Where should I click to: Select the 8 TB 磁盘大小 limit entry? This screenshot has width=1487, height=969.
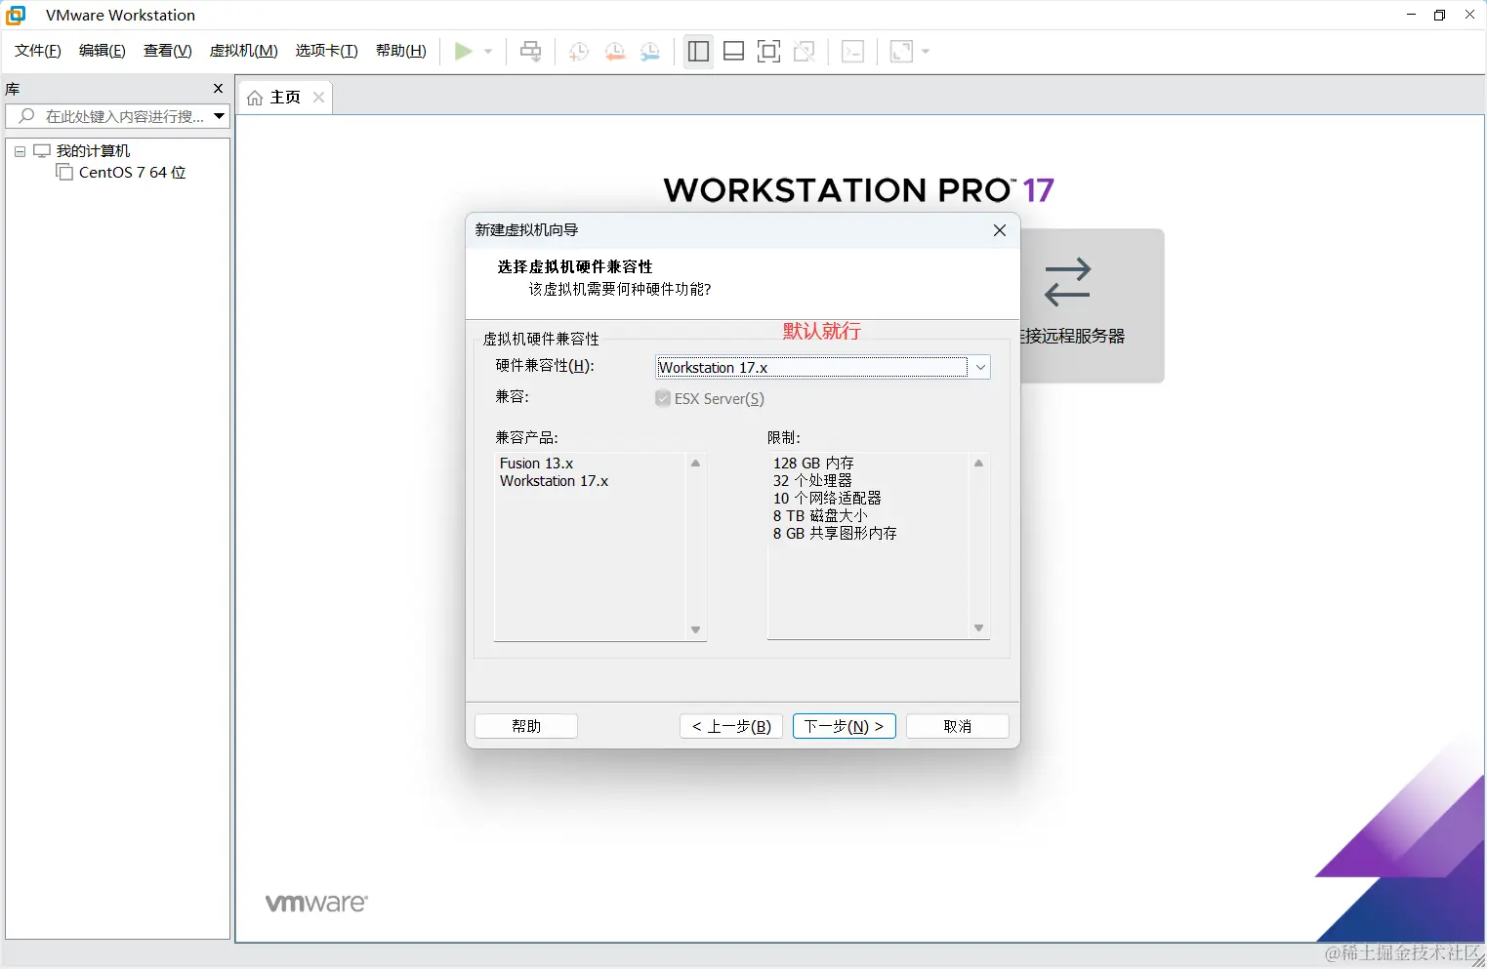click(820, 516)
